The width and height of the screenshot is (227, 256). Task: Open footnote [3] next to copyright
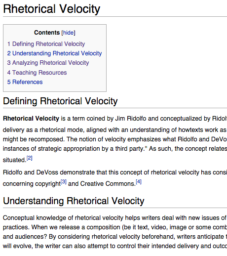pos(64,182)
